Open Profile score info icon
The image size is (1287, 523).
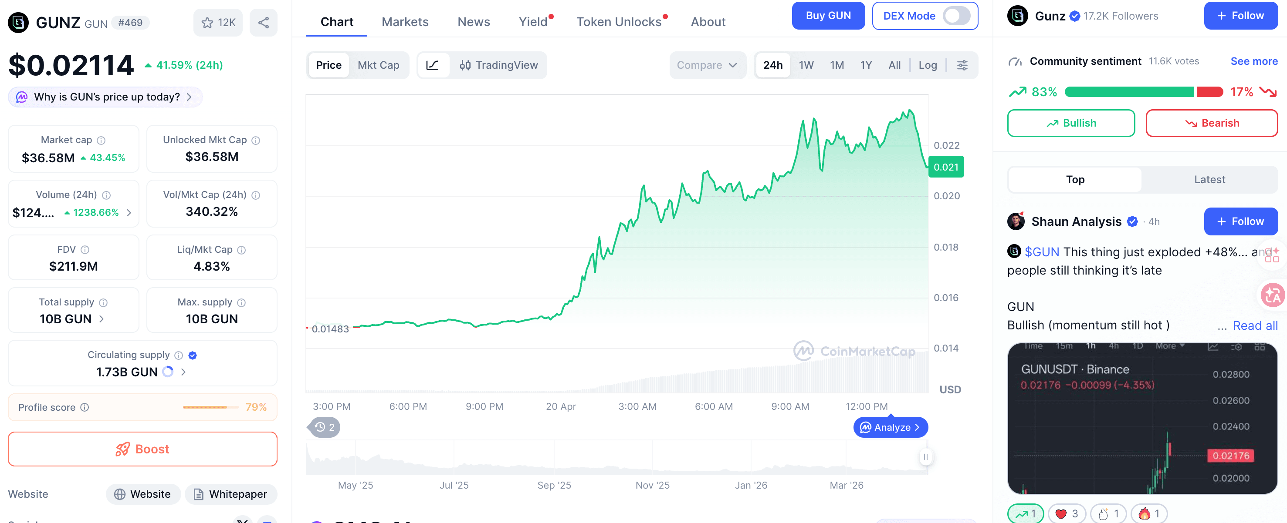[x=85, y=407]
